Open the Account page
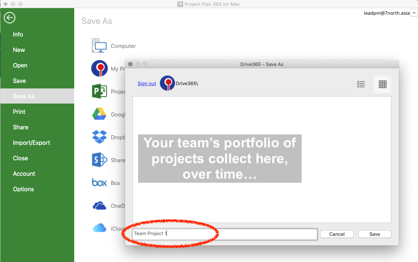 (24, 174)
